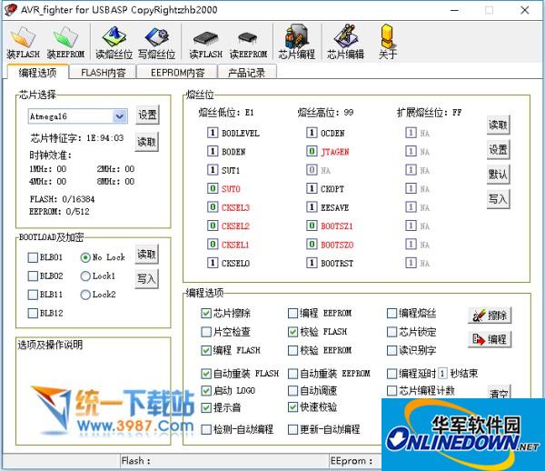
Task: Click the 写熔丝位 write fuse bits icon
Action: coord(157,42)
